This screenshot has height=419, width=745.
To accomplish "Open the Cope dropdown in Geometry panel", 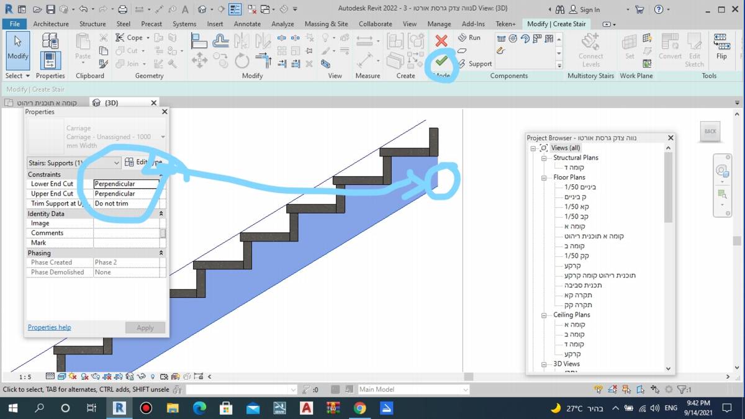I will pos(147,38).
